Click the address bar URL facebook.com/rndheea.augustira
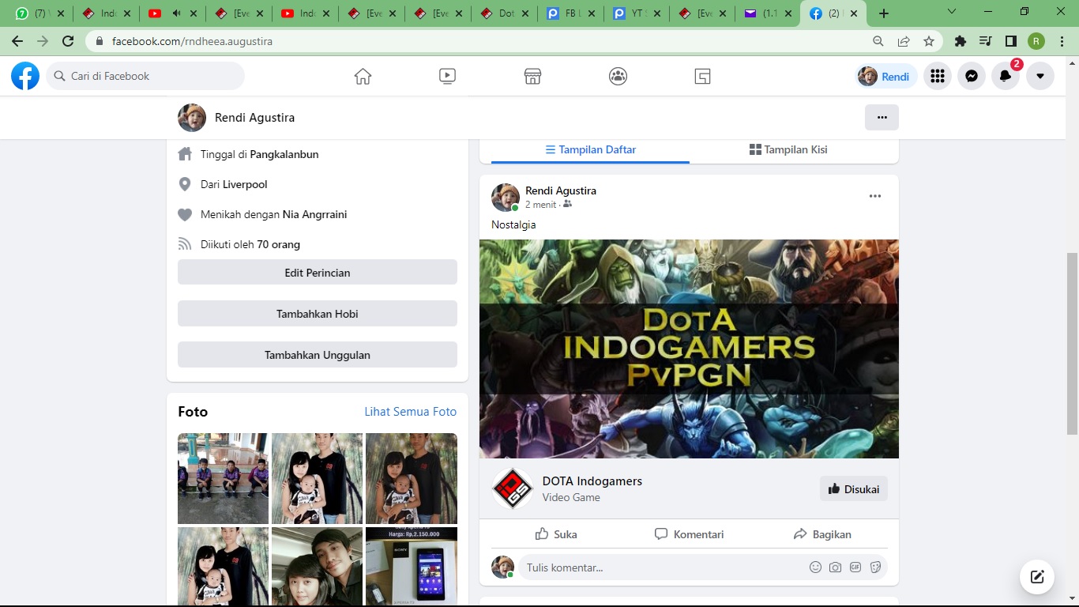The width and height of the screenshot is (1079, 607). click(x=192, y=41)
